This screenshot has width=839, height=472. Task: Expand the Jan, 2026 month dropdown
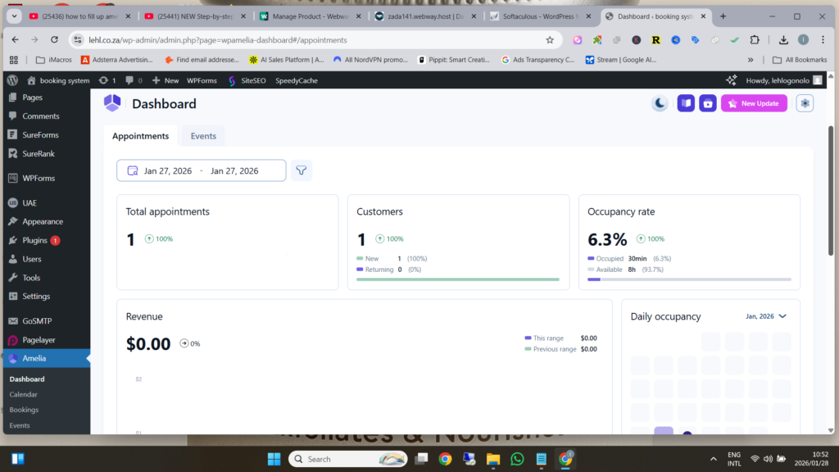click(766, 316)
